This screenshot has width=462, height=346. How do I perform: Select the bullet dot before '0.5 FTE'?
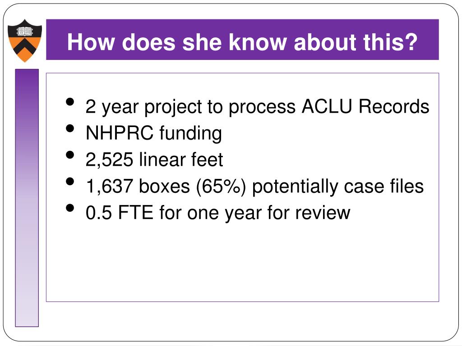pyautogui.click(x=70, y=208)
